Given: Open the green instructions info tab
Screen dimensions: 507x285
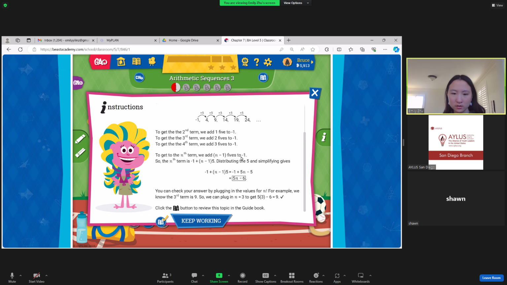Looking at the screenshot, I should coord(323,137).
